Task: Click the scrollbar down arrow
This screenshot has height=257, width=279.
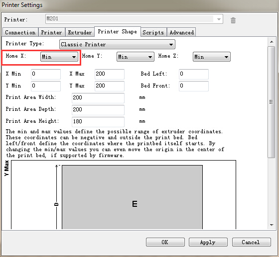Action: tap(272, 225)
